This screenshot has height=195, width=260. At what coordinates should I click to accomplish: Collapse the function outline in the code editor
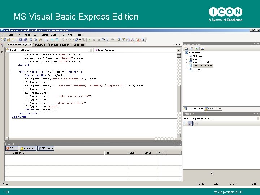point(10,72)
